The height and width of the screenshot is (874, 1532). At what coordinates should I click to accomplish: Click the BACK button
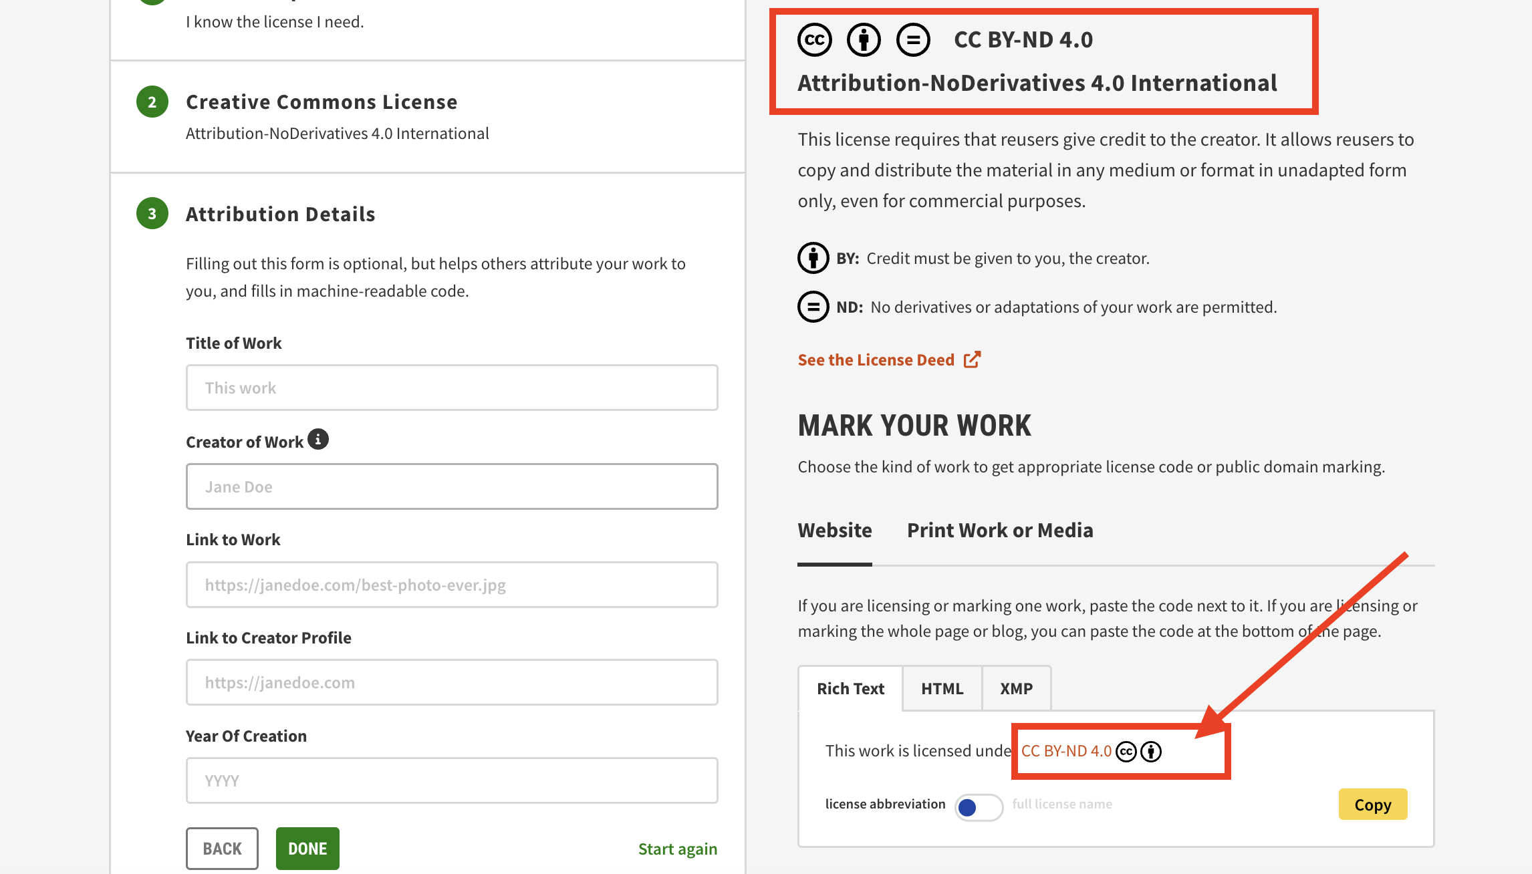[222, 848]
